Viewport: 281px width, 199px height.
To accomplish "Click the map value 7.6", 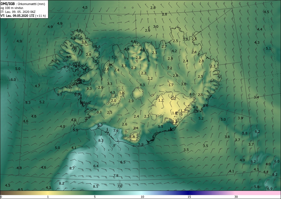I will (120, 186).
